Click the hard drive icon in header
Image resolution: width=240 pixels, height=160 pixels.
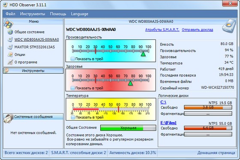(229, 26)
